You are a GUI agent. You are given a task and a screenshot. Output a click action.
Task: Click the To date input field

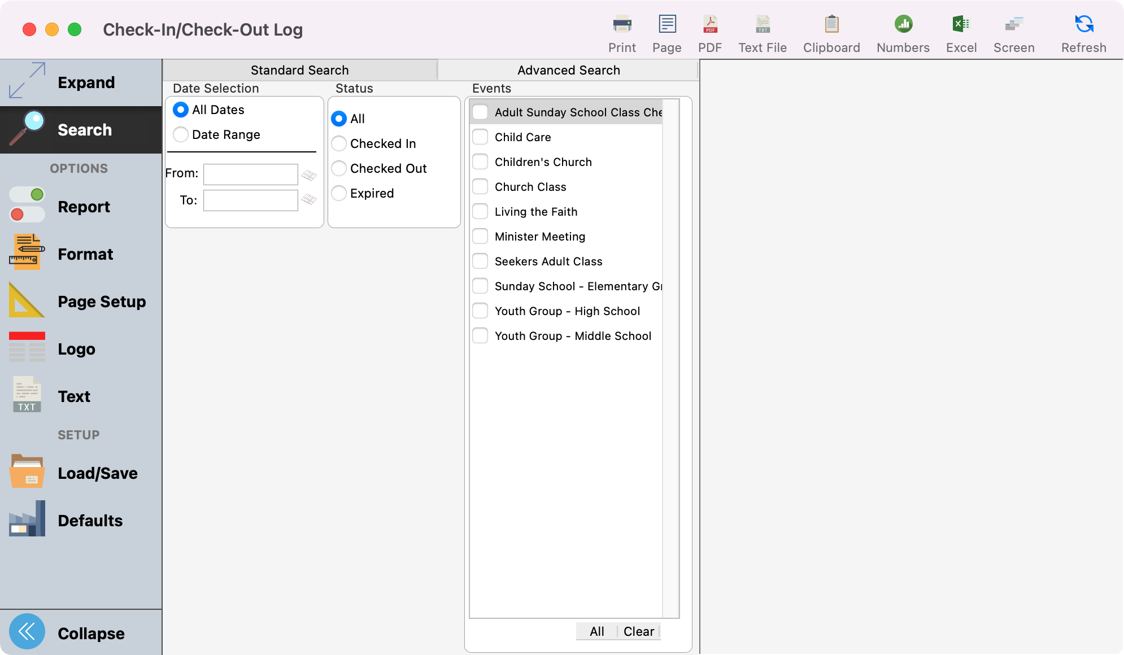point(250,200)
